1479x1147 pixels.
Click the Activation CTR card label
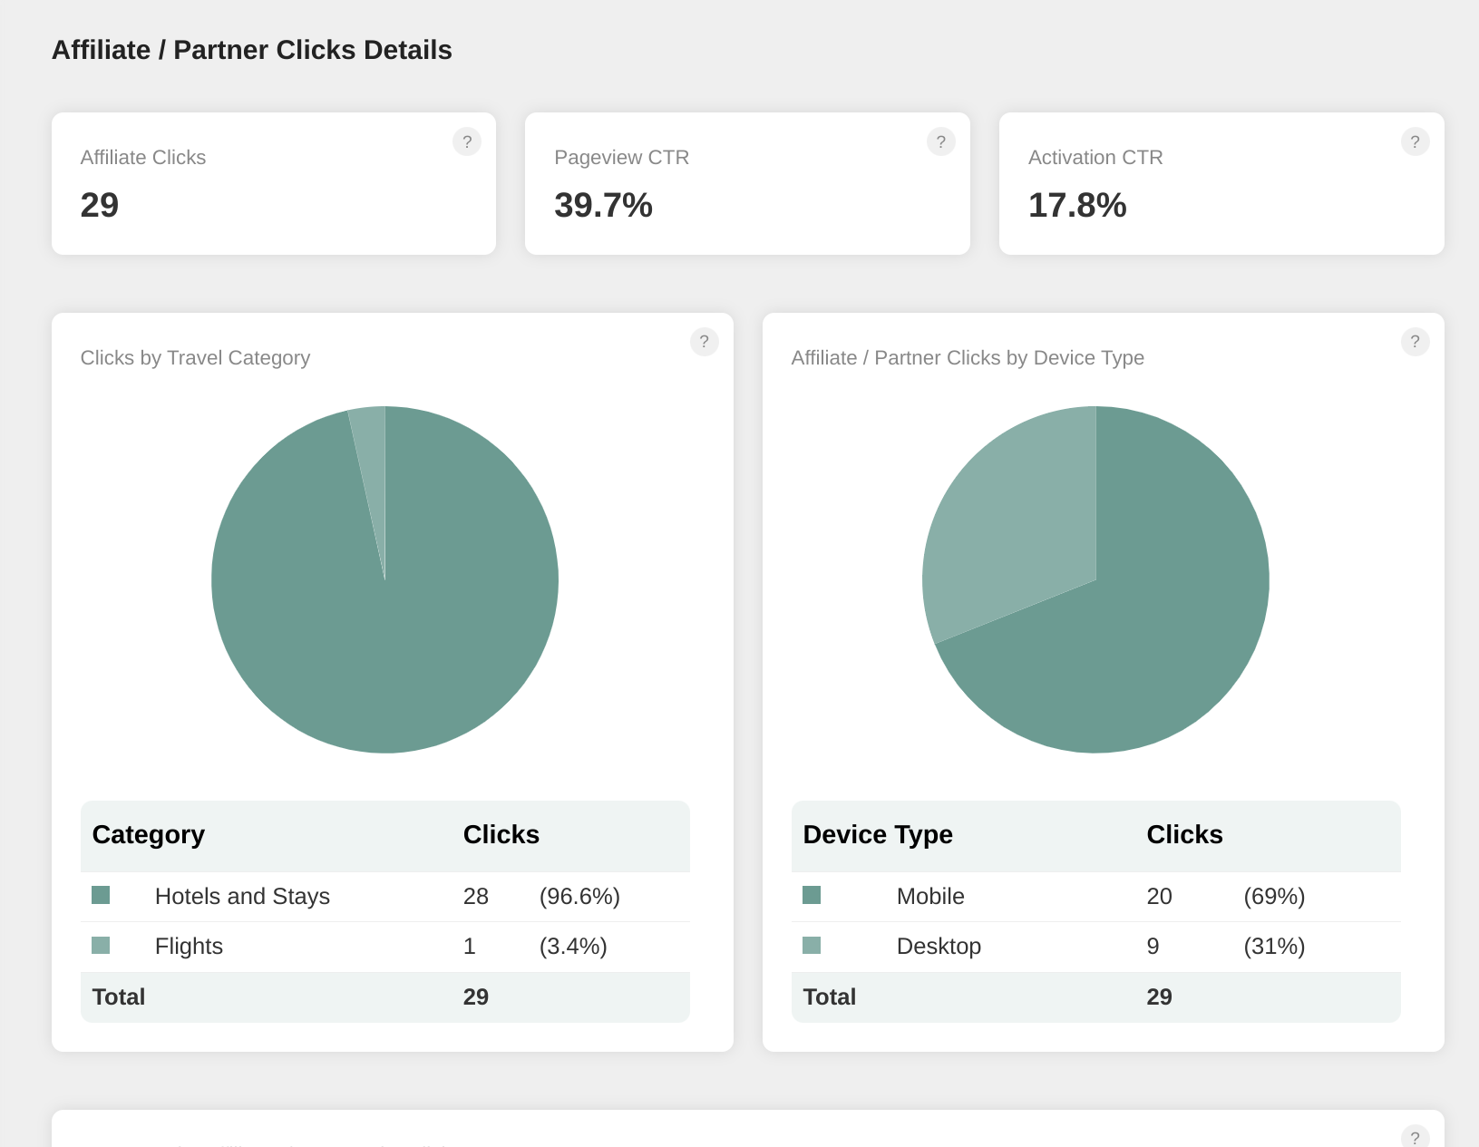pos(1095,157)
